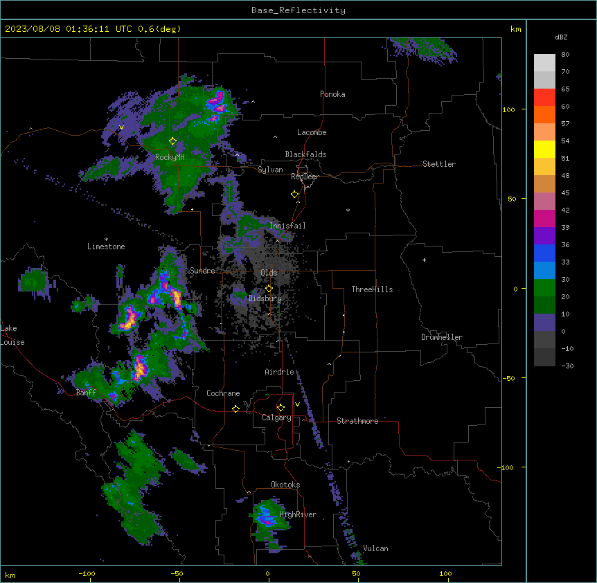Screen dimensions: 597x583
Task: Click the strong storm core northeast of Banff
Action: [140, 367]
